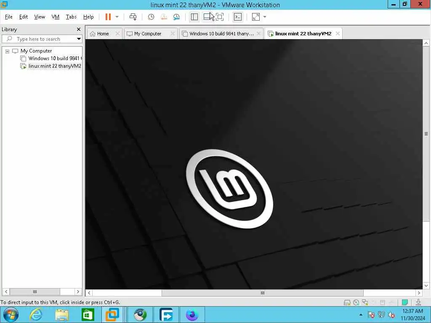Click the VMware Tools install status icon
Image resolution: width=431 pixels, height=323 pixels.
click(x=418, y=302)
